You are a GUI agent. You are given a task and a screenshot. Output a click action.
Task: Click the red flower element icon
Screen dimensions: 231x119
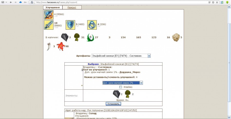click(61, 46)
